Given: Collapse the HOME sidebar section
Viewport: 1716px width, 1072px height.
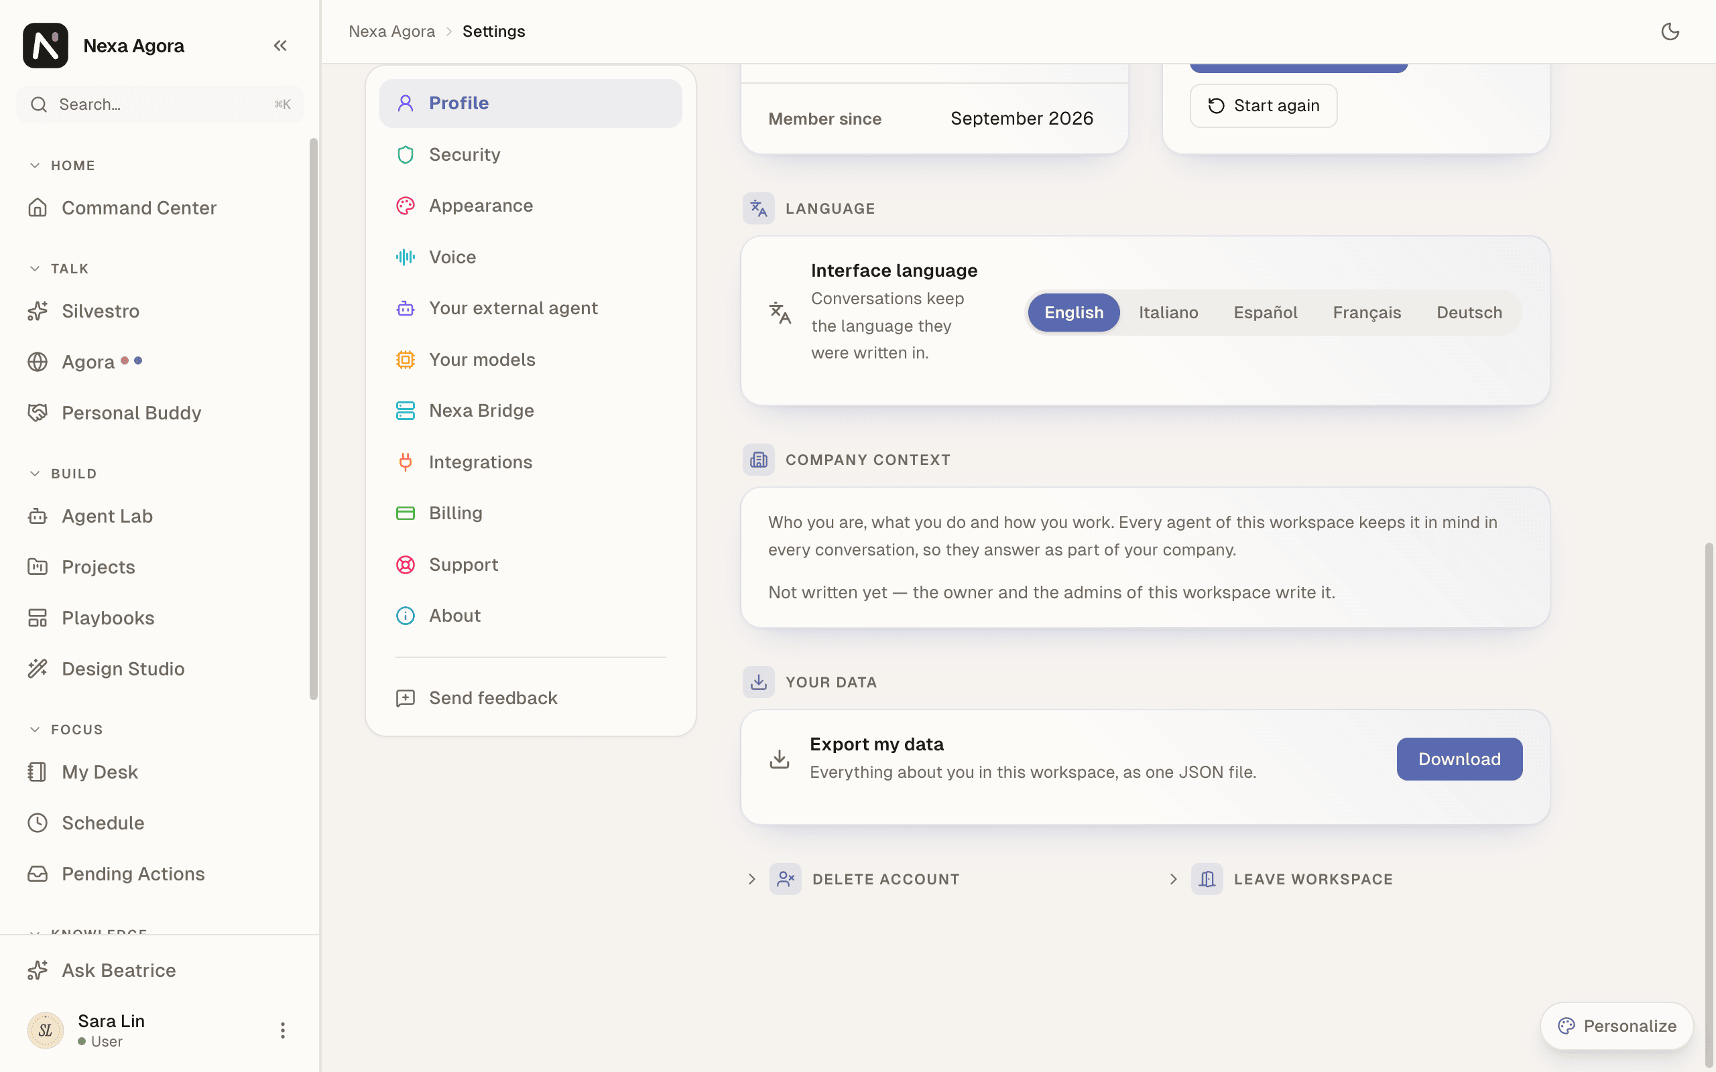Looking at the screenshot, I should [x=62, y=165].
